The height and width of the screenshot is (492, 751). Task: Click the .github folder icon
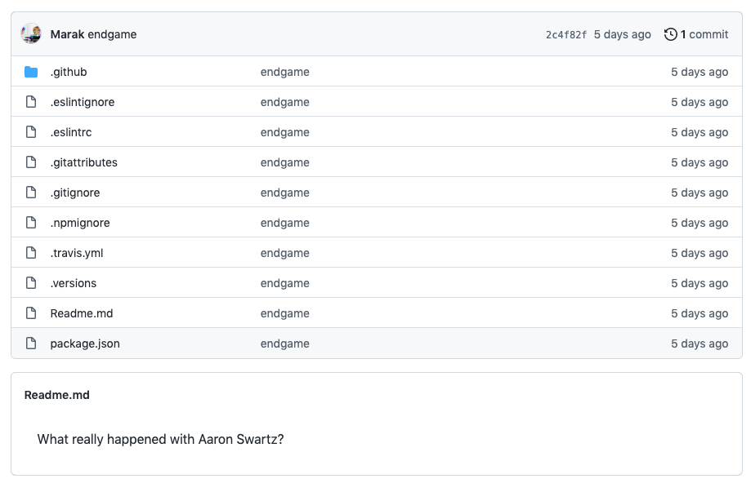pos(31,72)
